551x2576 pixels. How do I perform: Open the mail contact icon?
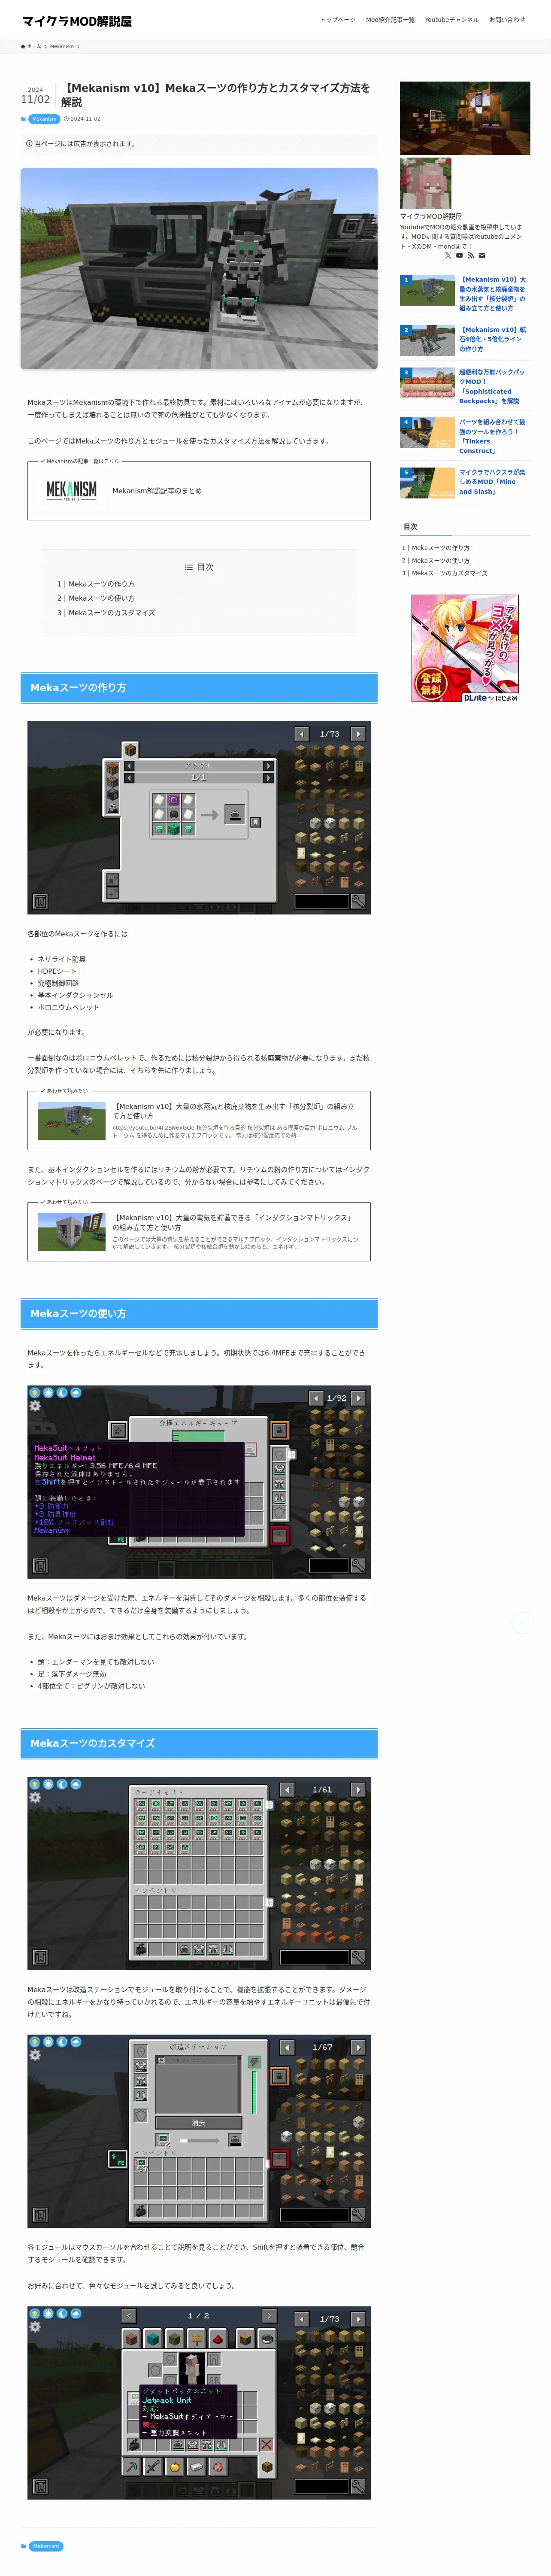point(481,255)
